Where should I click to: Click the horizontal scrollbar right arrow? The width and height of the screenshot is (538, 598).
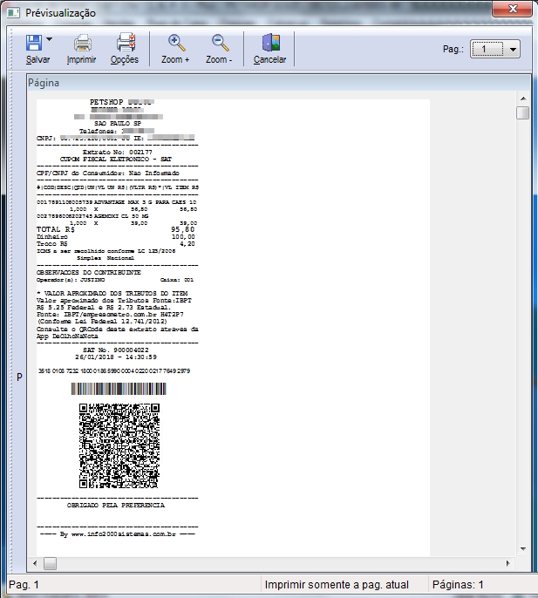coord(507,563)
